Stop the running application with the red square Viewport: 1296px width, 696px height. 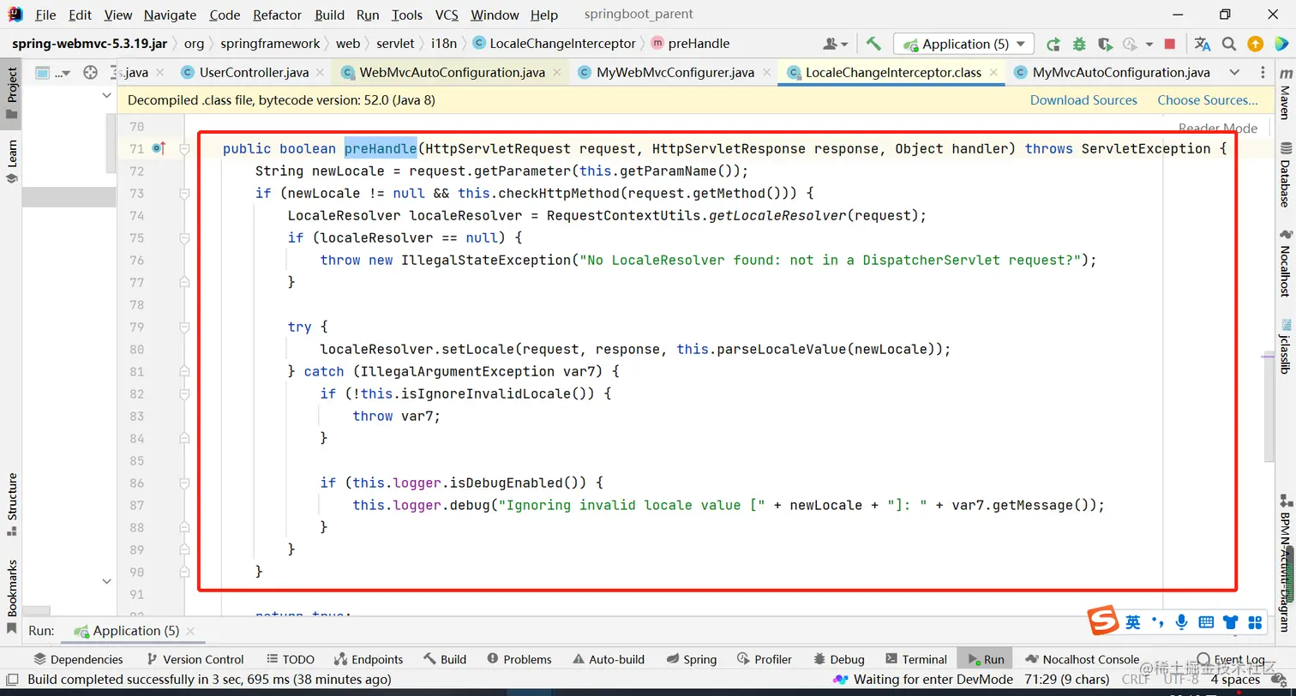pos(1170,44)
